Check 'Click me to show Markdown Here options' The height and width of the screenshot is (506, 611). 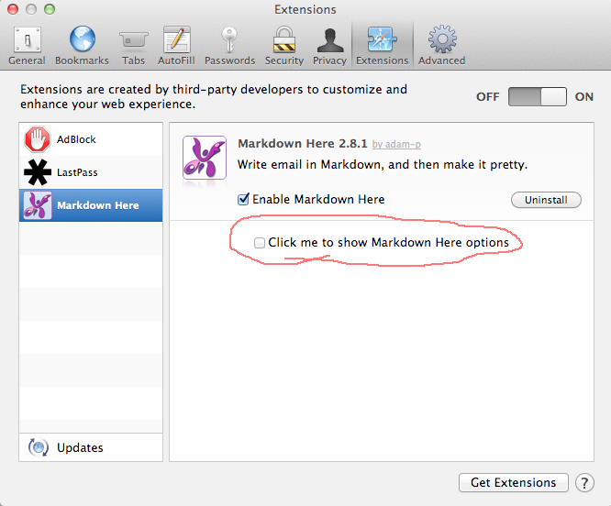click(259, 243)
